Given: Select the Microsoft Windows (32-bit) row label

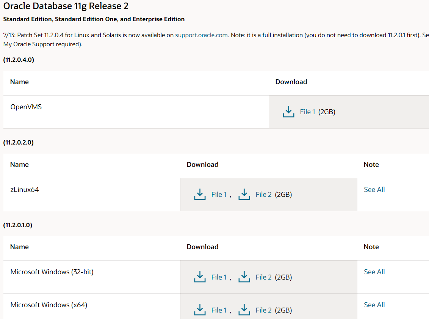Looking at the screenshot, I should [52, 272].
